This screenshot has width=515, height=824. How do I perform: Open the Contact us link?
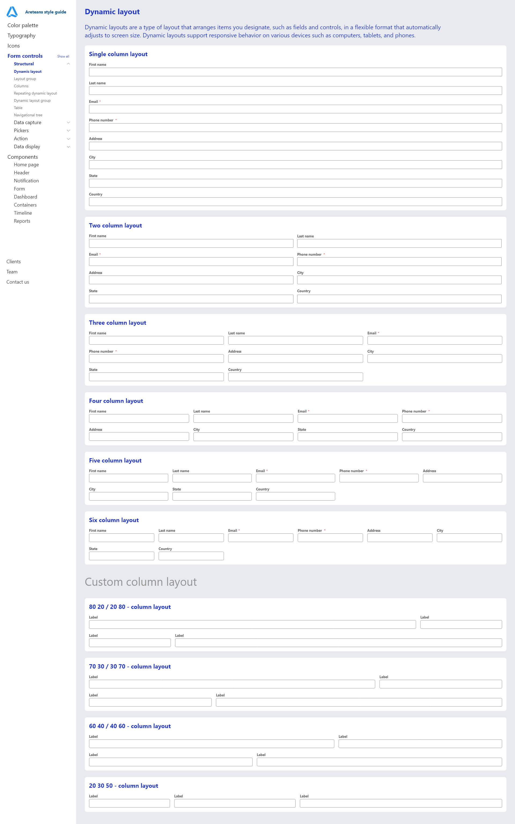tap(18, 282)
